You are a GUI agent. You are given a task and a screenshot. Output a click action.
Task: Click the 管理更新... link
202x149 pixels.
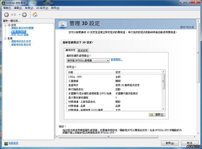click(x=116, y=60)
